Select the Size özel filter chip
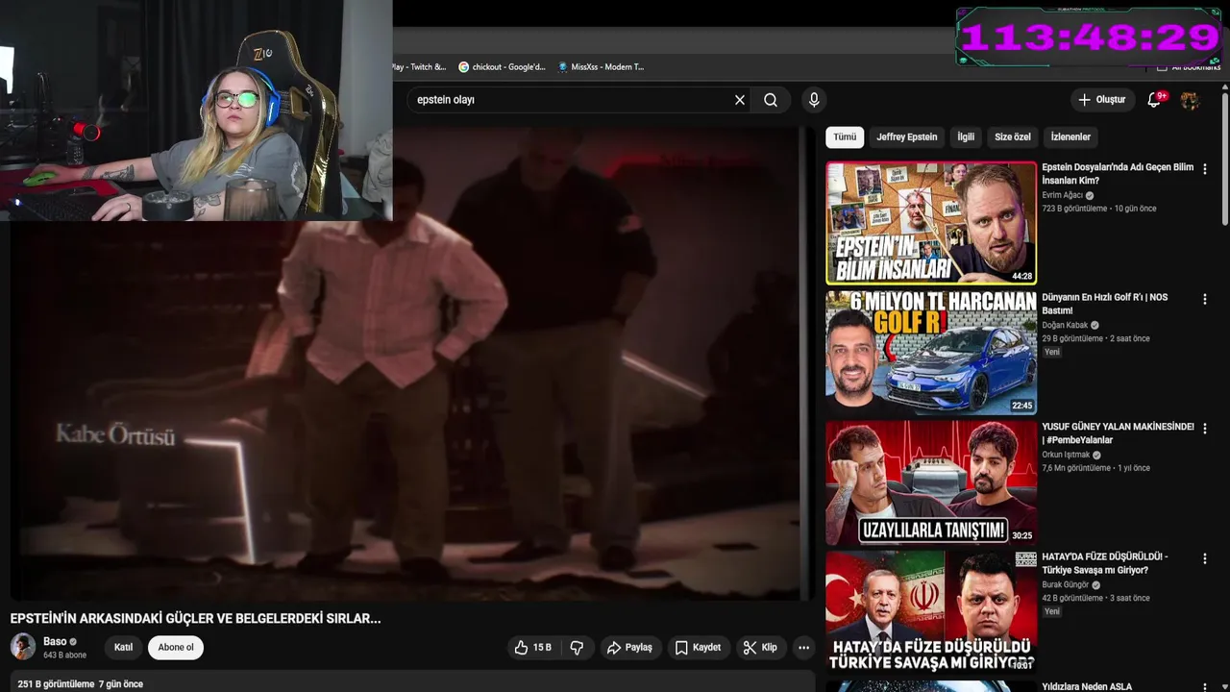Screen dimensions: 1230x692 (x=1012, y=137)
